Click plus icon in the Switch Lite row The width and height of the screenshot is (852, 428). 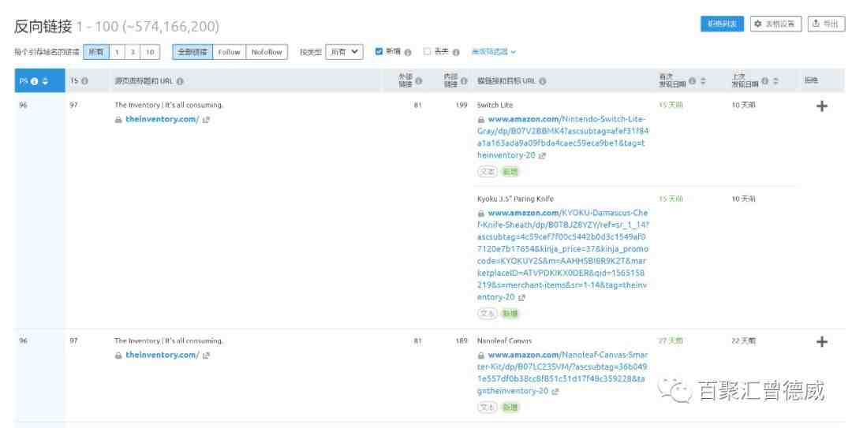coord(821,106)
